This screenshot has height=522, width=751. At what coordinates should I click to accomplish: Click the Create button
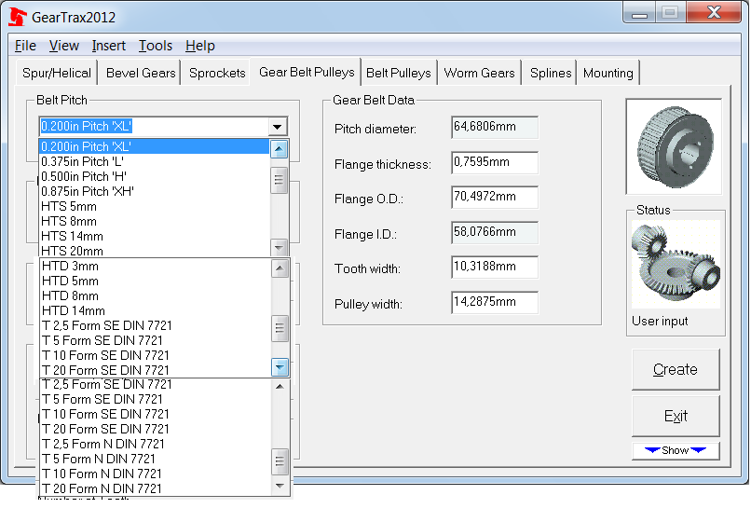[x=676, y=369]
